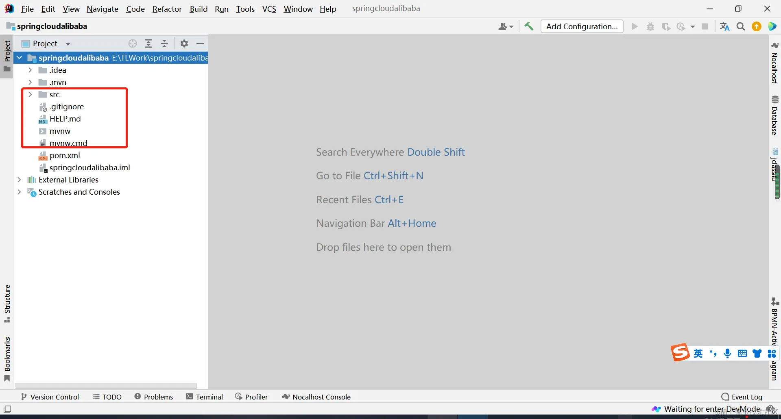Hide the Project panel with minus icon

200,43
